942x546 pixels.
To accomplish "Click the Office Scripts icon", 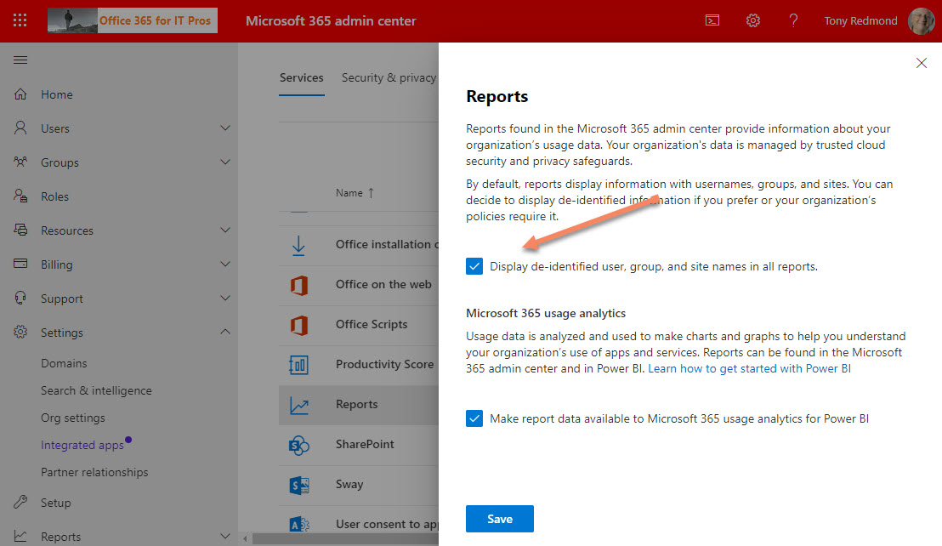I will click(298, 325).
